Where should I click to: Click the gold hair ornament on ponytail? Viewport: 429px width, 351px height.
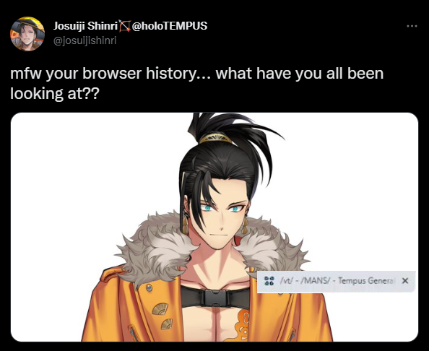(215, 139)
